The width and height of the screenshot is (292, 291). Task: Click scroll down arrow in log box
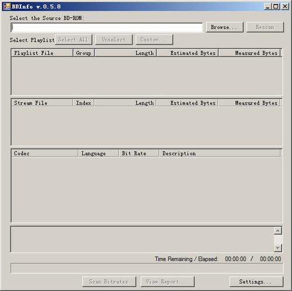[278, 248]
